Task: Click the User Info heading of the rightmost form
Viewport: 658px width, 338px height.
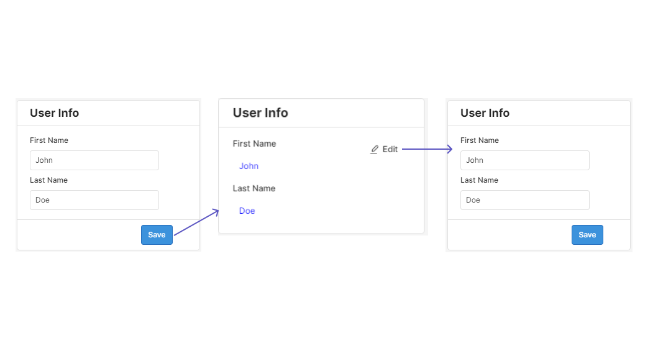Action: [x=485, y=113]
